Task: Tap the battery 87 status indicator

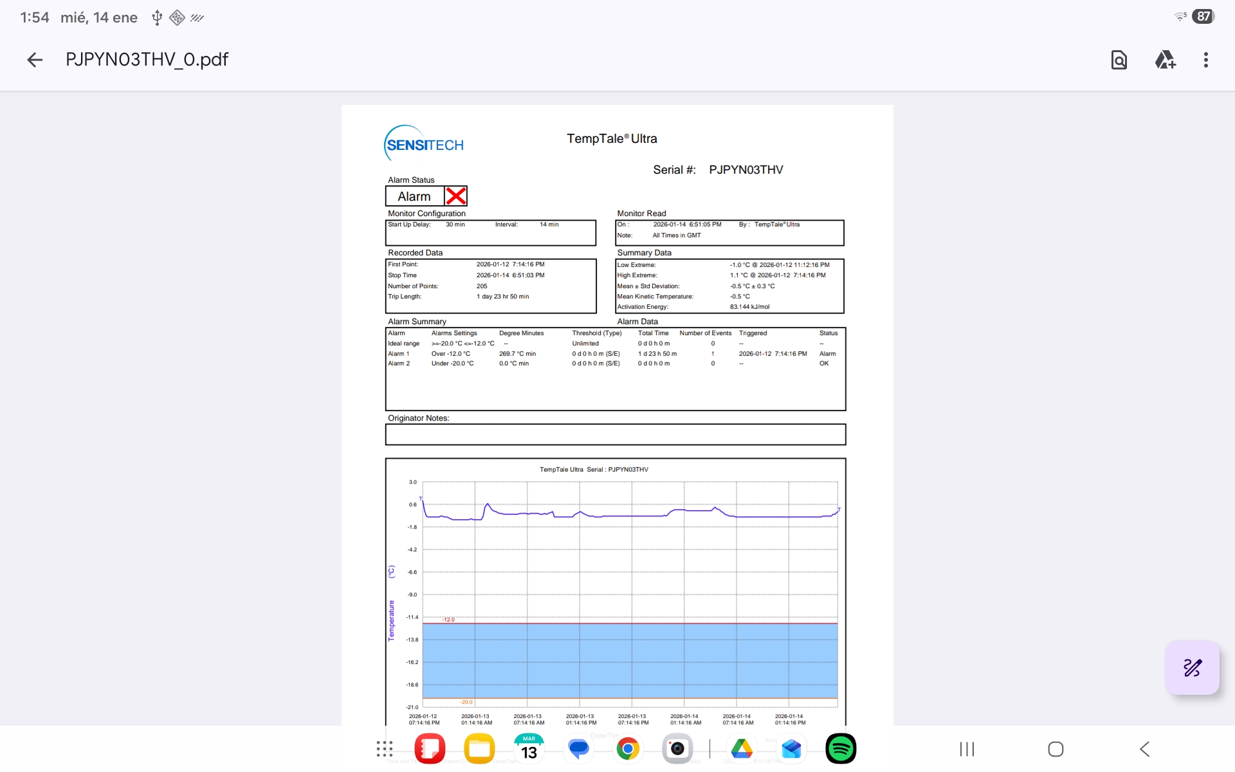Action: [x=1203, y=17]
